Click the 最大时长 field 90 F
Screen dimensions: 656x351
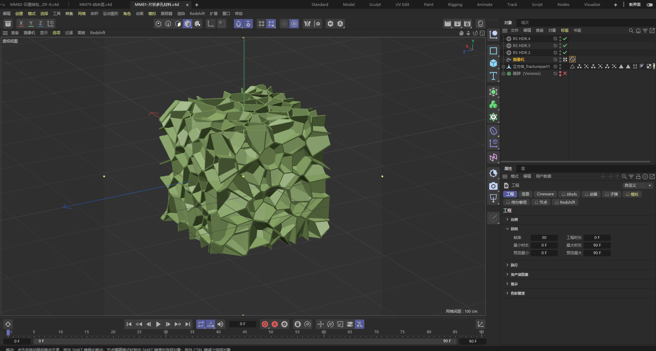(597, 245)
